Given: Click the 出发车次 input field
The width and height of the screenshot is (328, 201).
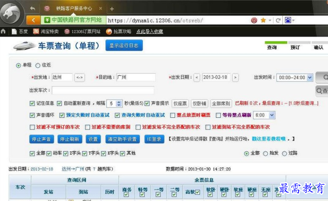Looking at the screenshot, I should click(x=103, y=90).
